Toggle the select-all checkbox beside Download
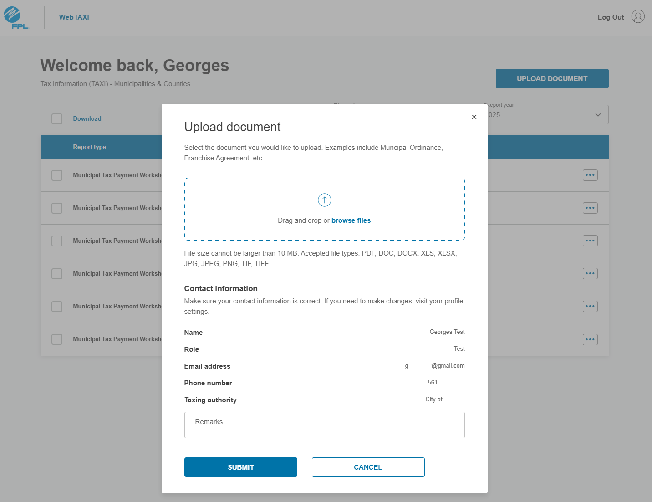The height and width of the screenshot is (502, 652). 57,119
